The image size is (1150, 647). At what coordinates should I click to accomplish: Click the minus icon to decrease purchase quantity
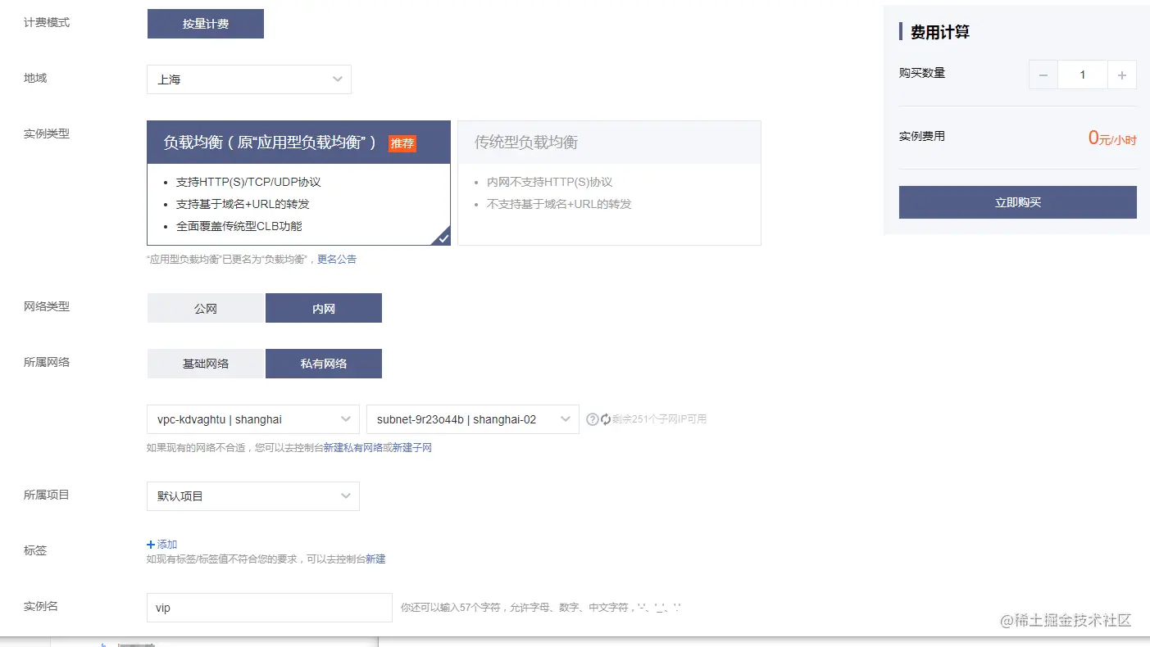[x=1043, y=75]
